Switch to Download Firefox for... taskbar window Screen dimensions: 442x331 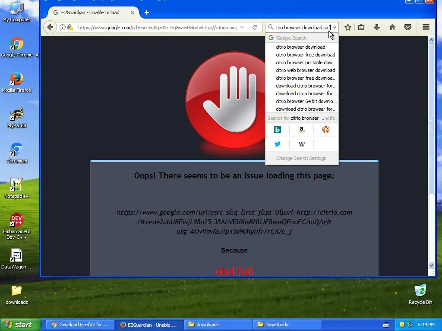pos(80,325)
